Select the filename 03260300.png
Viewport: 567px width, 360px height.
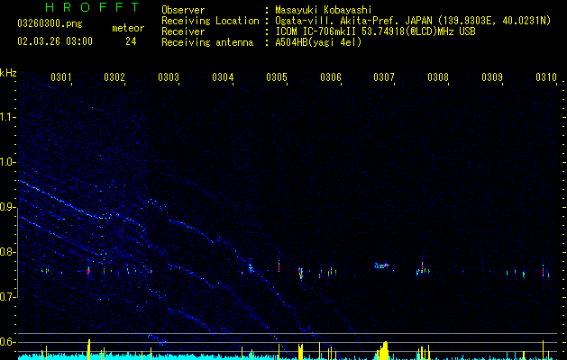pyautogui.click(x=50, y=24)
